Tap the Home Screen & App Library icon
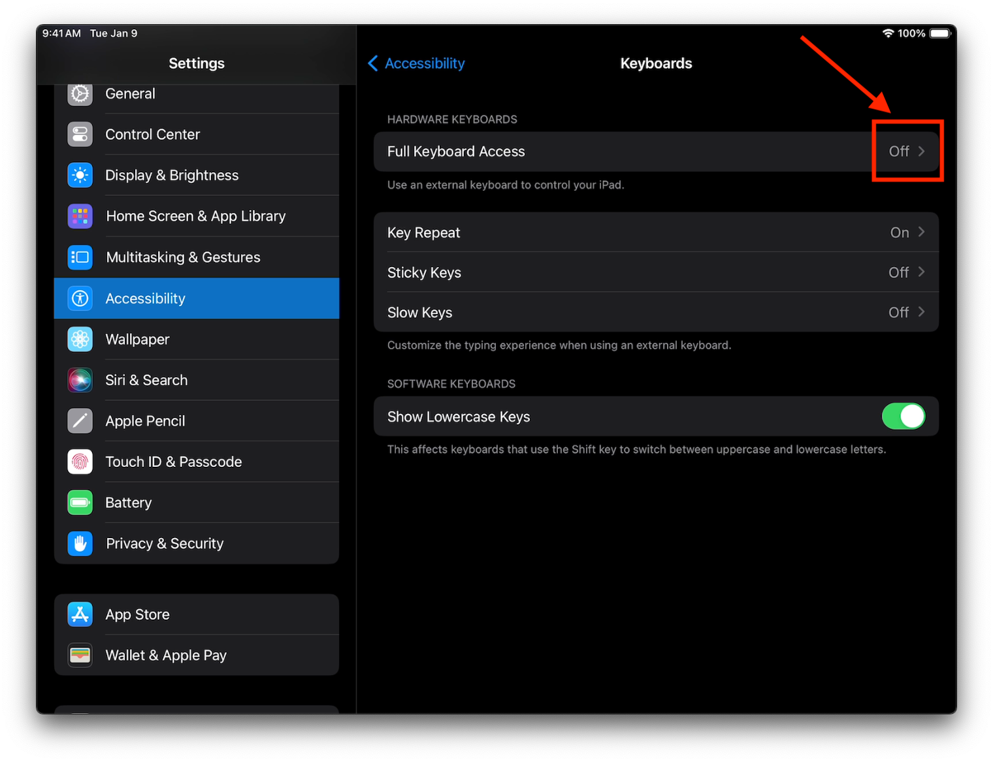This screenshot has width=993, height=762. [x=80, y=216]
